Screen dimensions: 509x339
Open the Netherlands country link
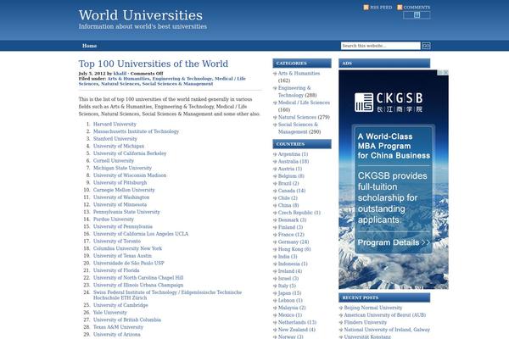[292, 322]
